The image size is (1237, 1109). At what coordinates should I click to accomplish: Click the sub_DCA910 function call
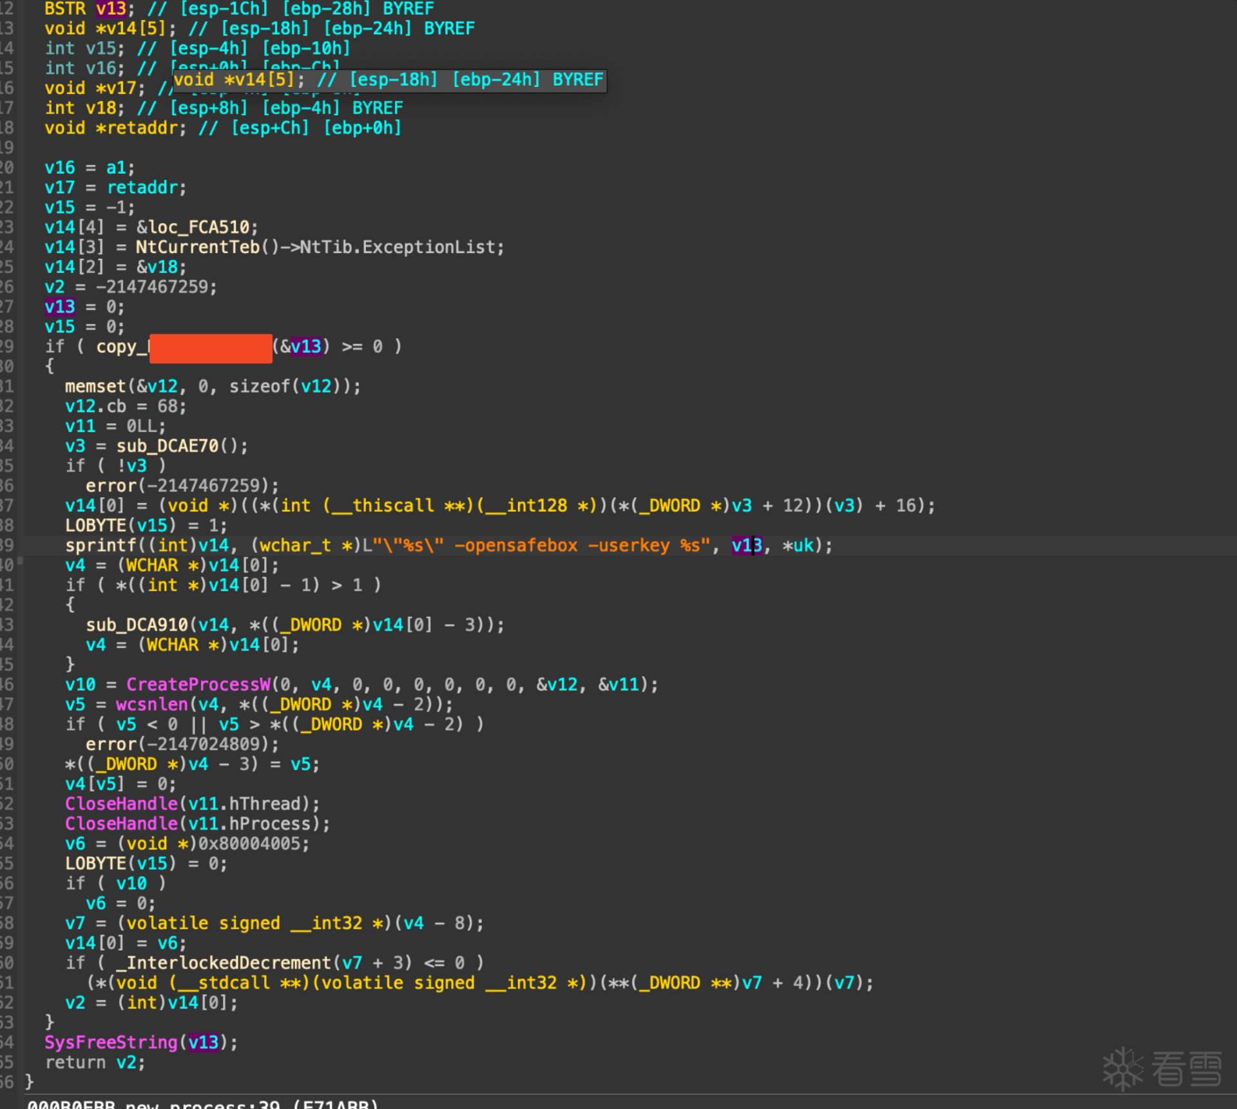pos(137,625)
